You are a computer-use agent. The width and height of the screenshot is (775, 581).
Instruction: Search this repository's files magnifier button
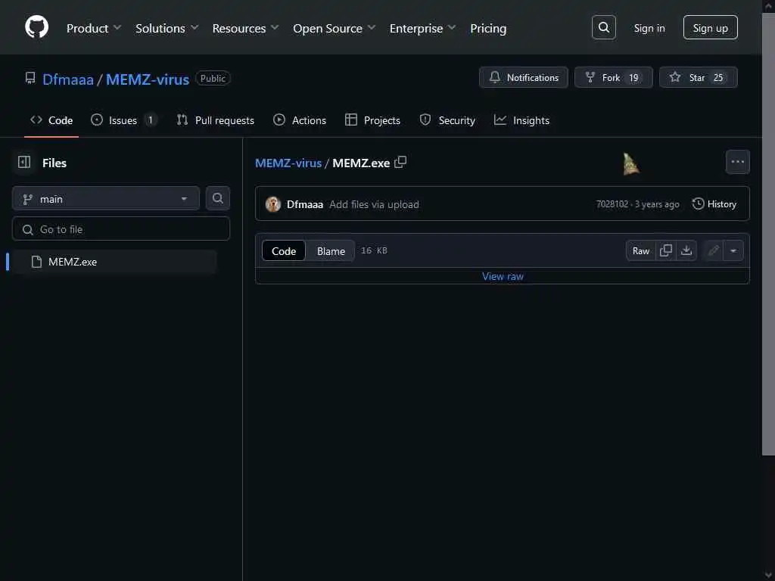coord(217,199)
